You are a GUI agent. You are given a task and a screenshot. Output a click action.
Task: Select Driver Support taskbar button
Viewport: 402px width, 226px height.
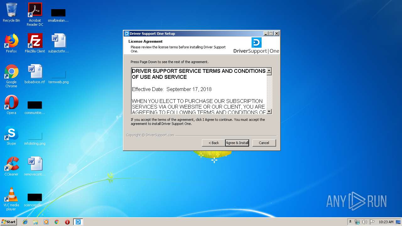pyautogui.click(x=78, y=222)
